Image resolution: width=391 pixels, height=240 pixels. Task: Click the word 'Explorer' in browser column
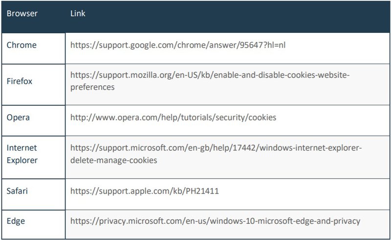pyautogui.click(x=22, y=160)
